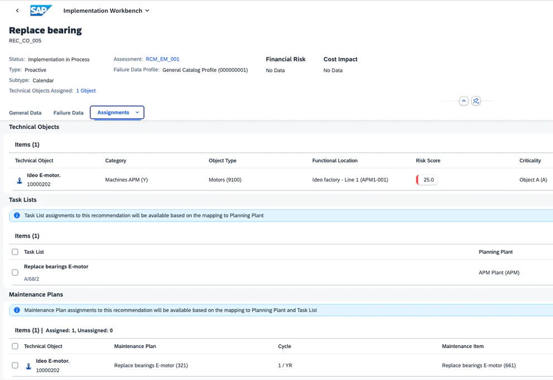Select the Assignments tab

[x=113, y=113]
